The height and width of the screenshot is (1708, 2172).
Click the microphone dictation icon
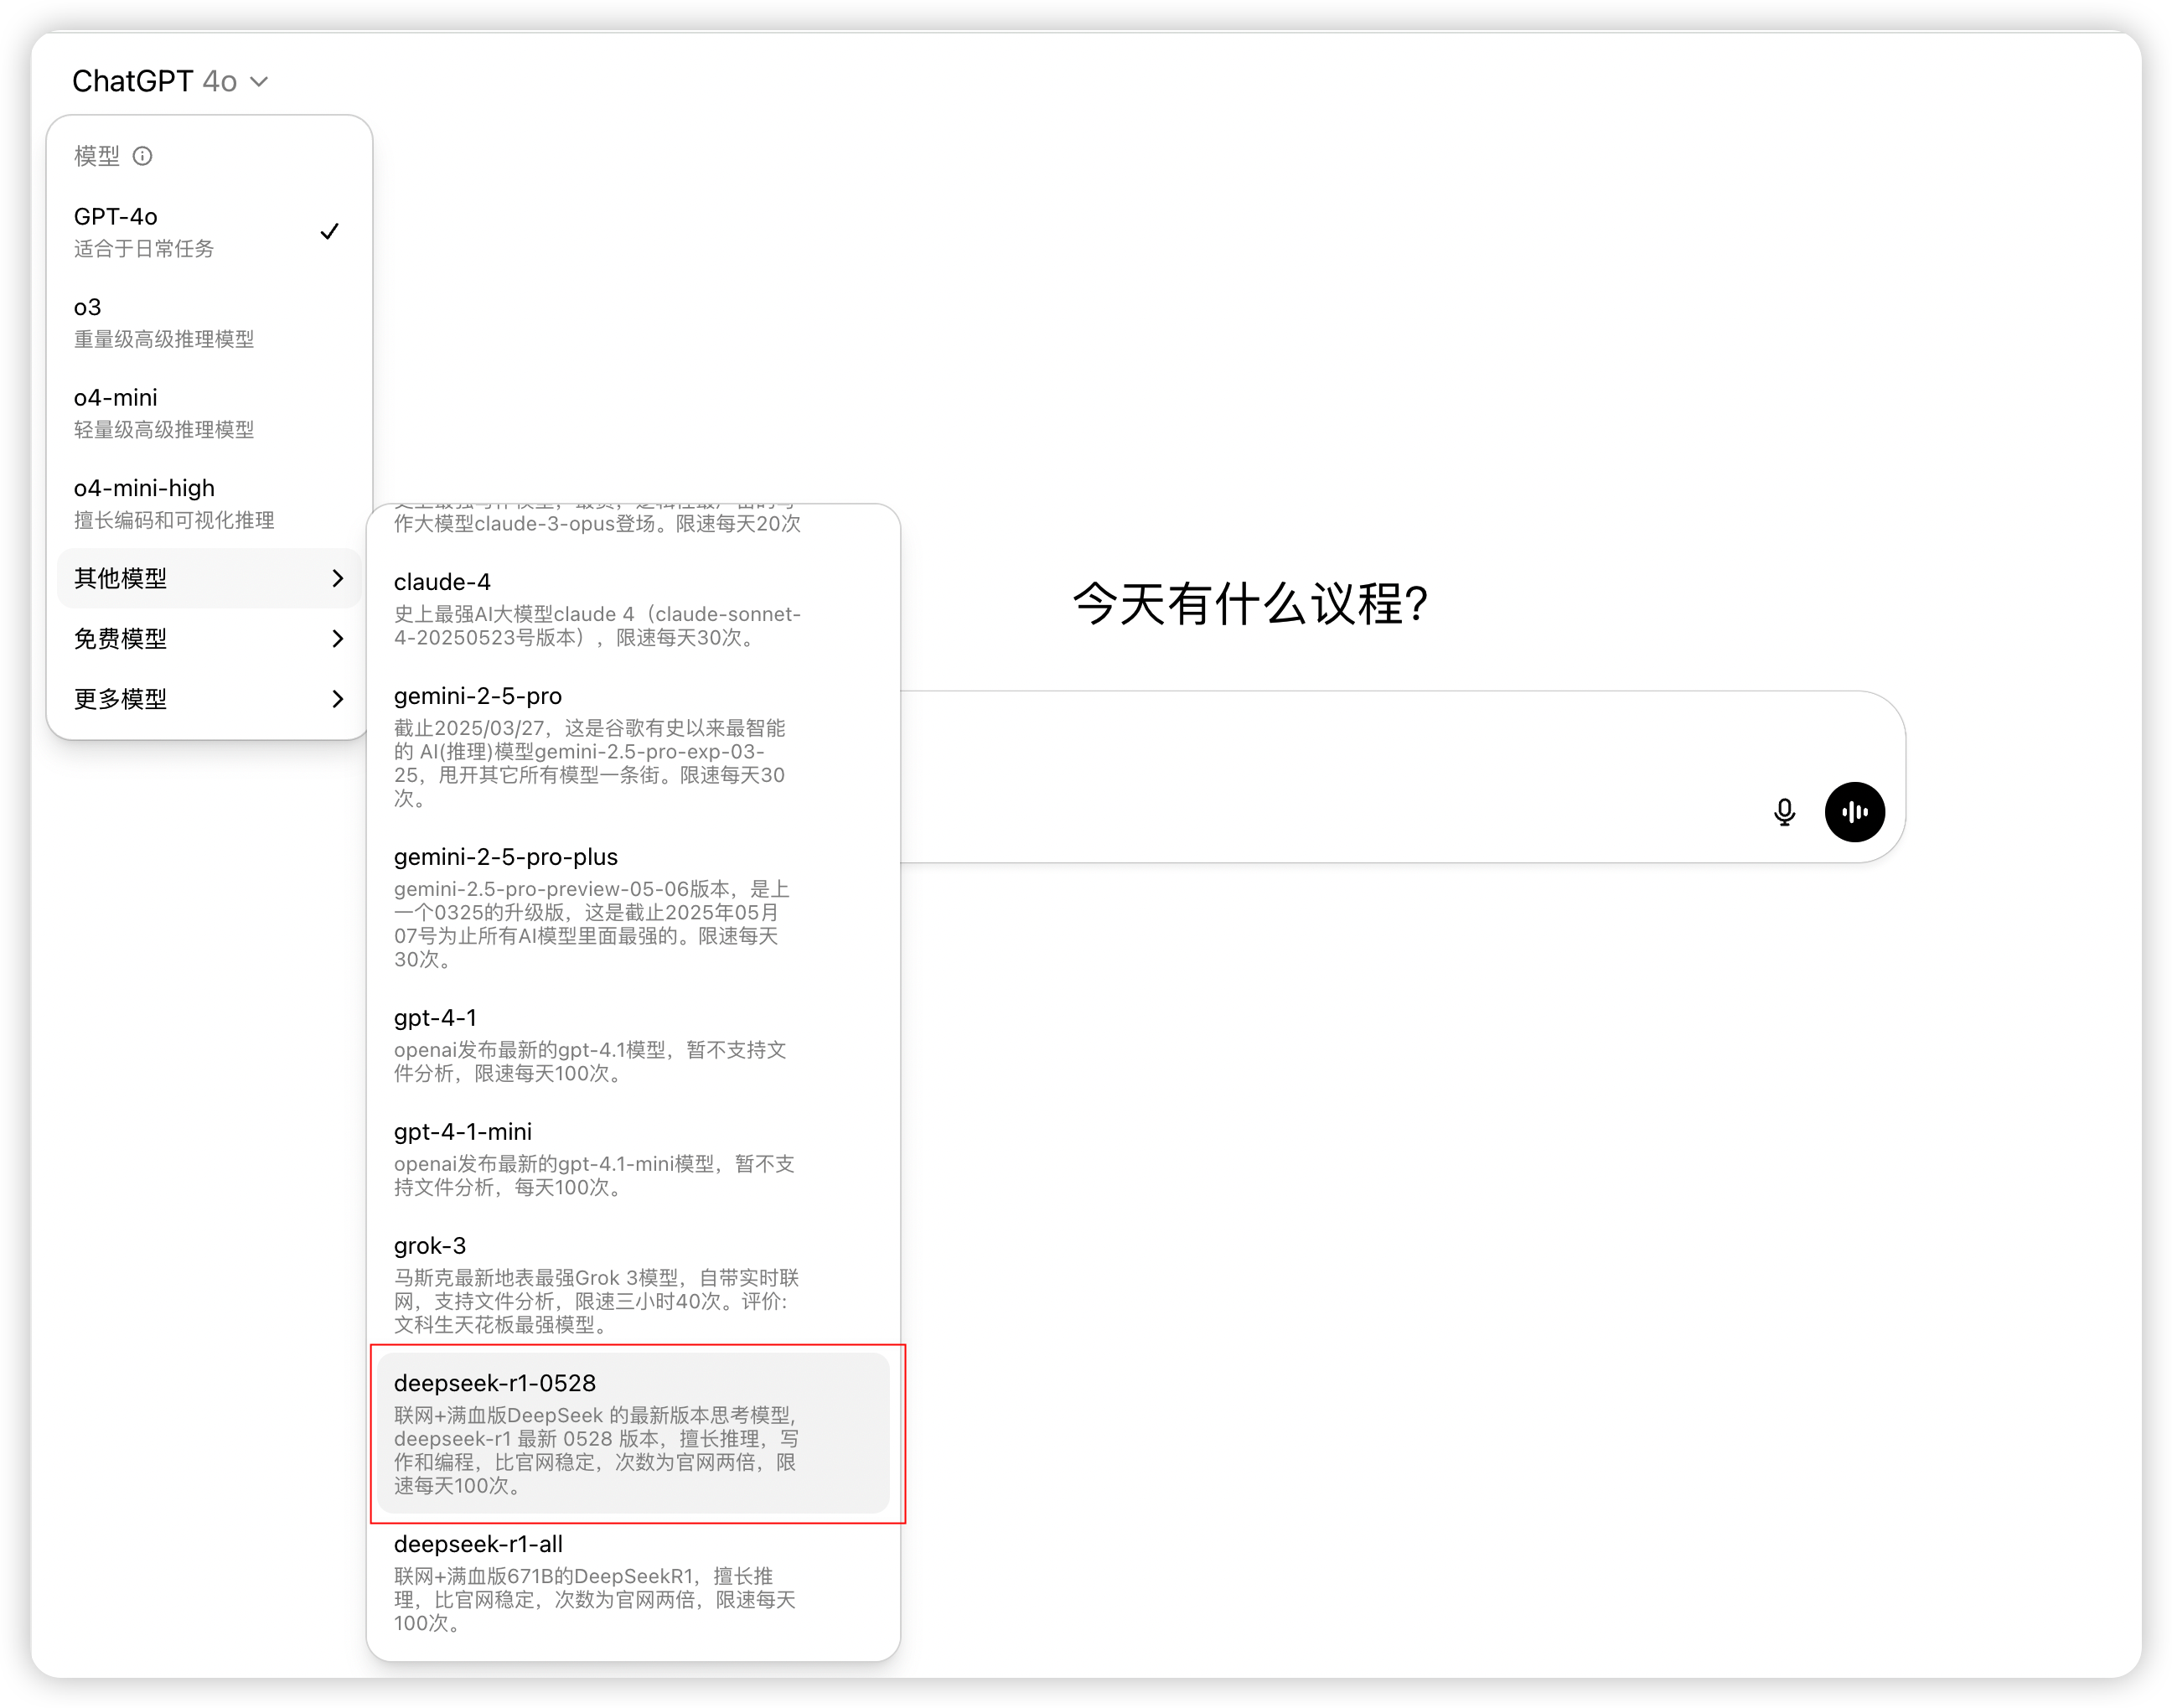click(1784, 812)
